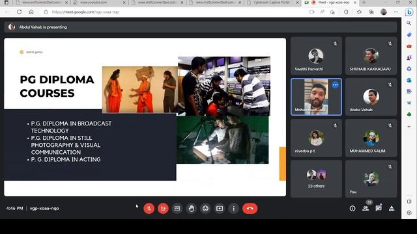Open Bing chat sidebar icon

(x=409, y=12)
